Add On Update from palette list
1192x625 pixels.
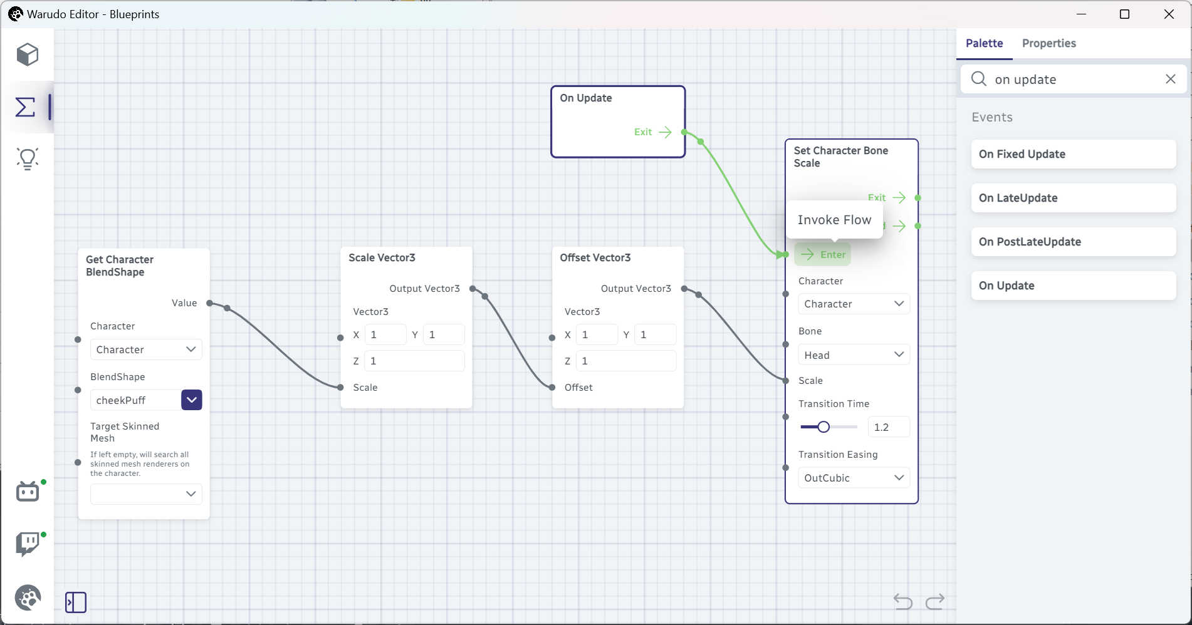[1074, 286]
